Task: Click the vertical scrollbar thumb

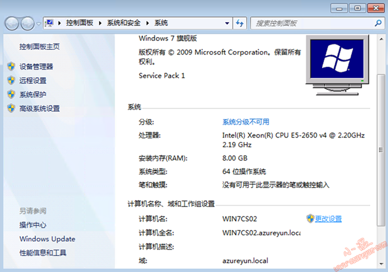Action: click(x=381, y=150)
